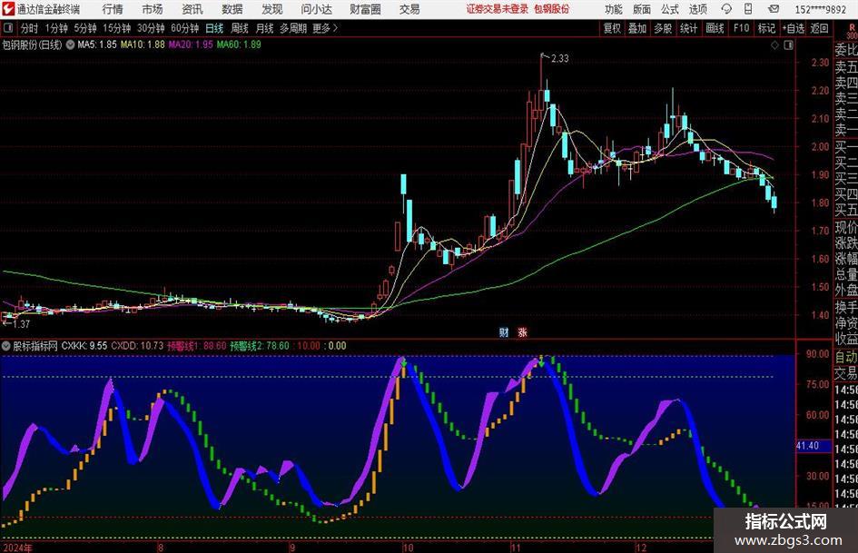Screen dimensions: 858x553
Task: Click the 涨 marker on the chart
Action: (523, 331)
